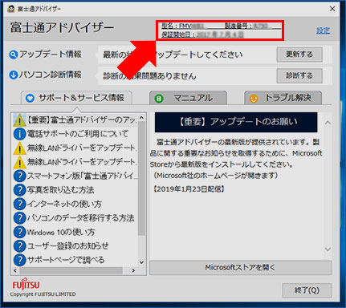Click the 富士通アドバイザー title bar app icon
Screen dimensions: 346x308
click(11, 9)
